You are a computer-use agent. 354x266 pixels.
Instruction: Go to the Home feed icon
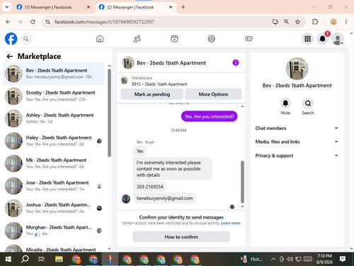100,39
